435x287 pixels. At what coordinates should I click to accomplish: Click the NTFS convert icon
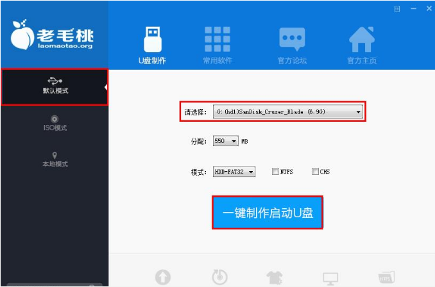(386, 277)
